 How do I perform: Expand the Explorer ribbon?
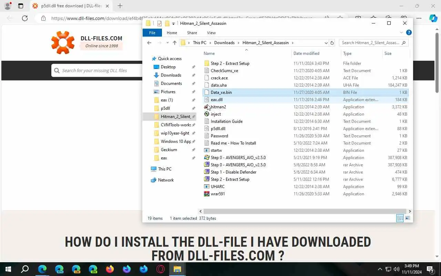(x=401, y=33)
